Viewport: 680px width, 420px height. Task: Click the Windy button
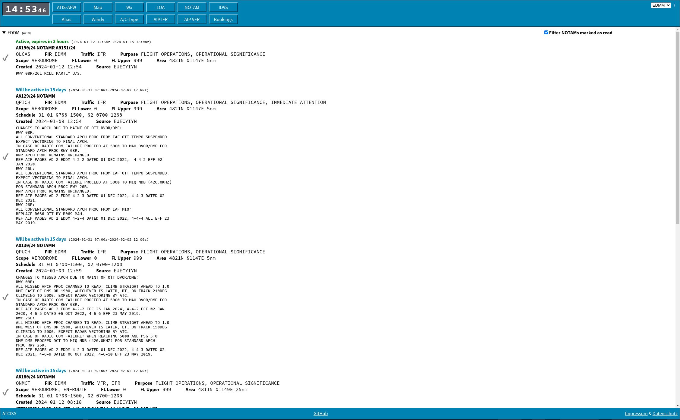click(x=98, y=20)
